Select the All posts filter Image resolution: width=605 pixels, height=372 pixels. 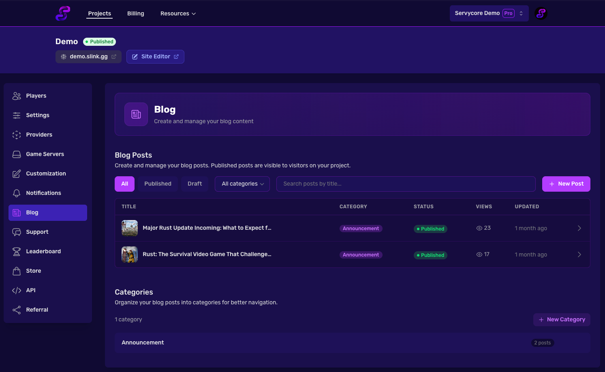[x=124, y=184]
